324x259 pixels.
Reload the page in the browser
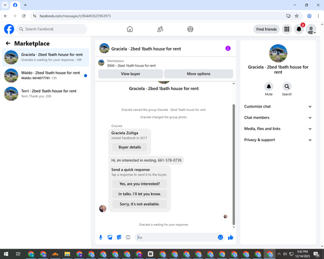tap(24, 16)
